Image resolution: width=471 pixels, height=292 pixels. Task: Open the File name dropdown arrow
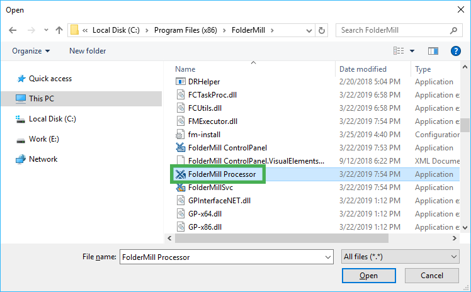pos(328,257)
